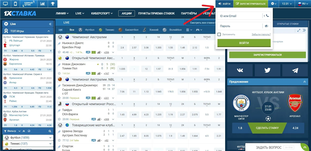Favorite the Ньюкасл Джетс match star

click(59, 52)
